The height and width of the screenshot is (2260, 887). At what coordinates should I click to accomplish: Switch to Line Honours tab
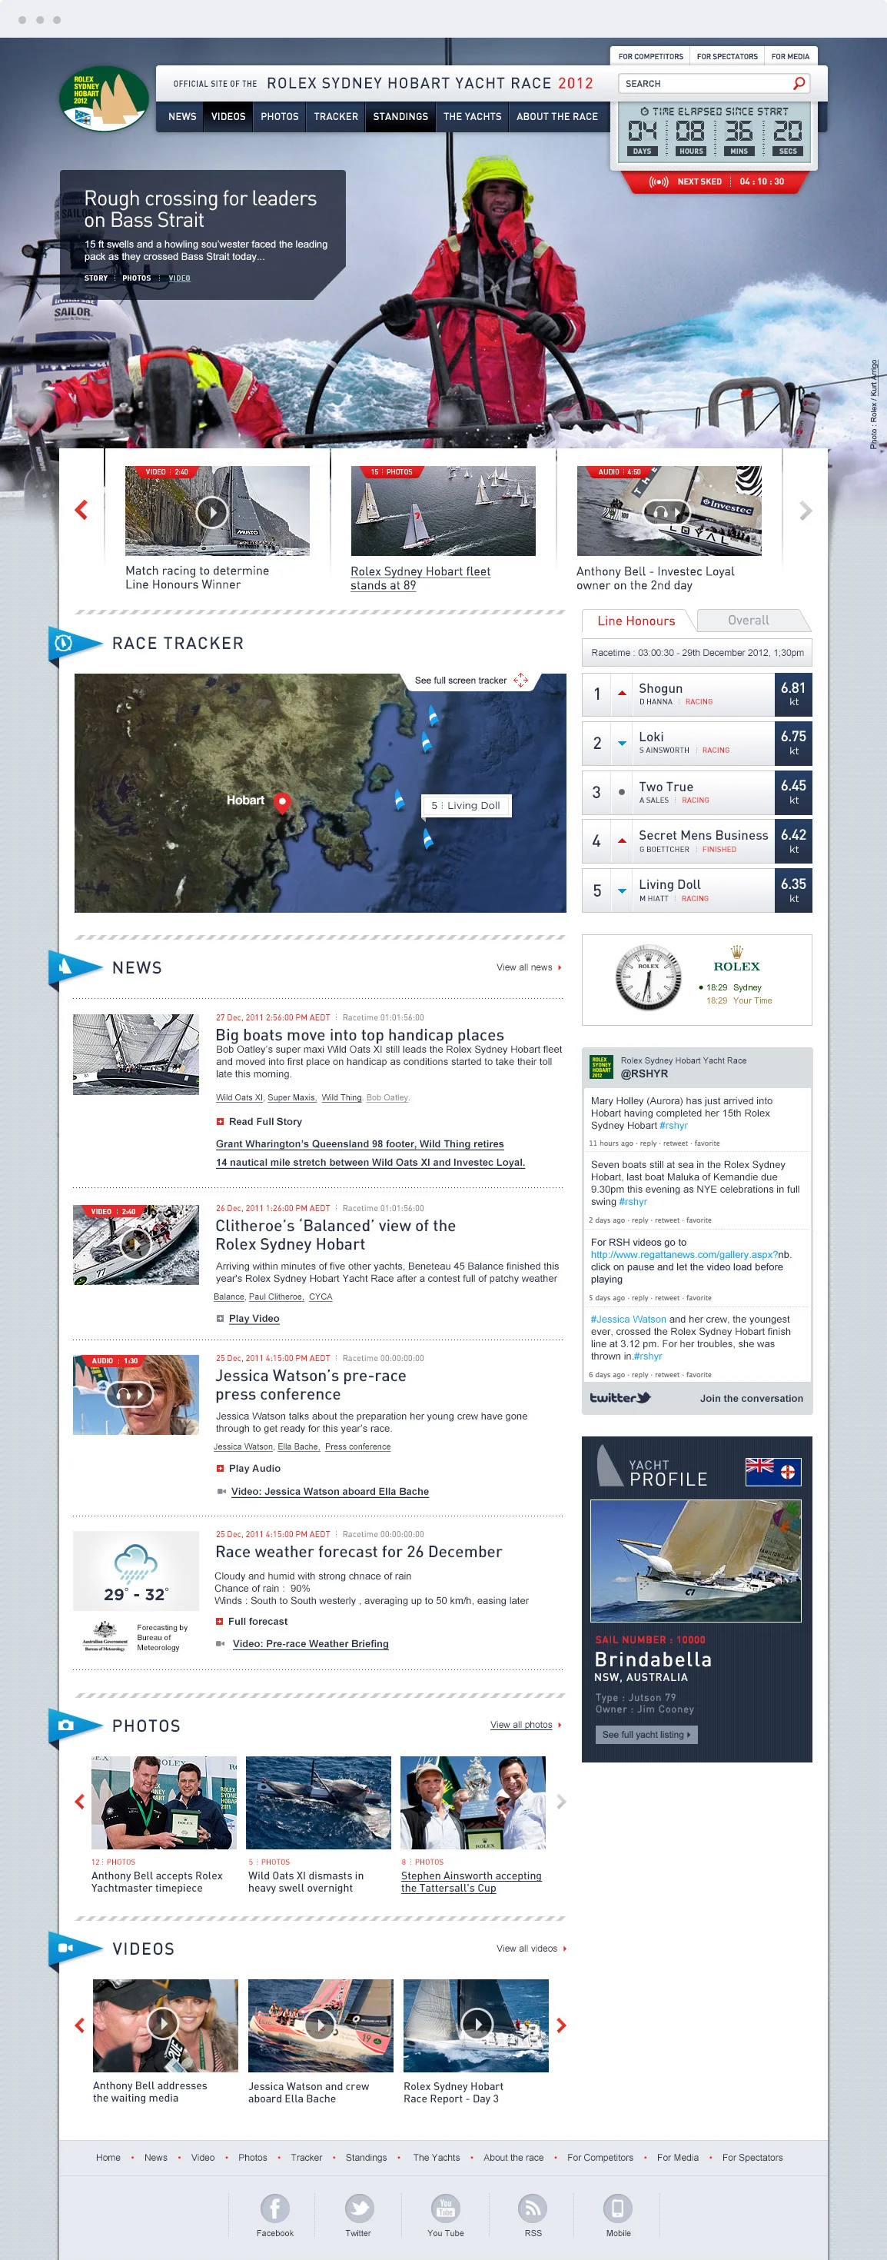click(x=636, y=621)
